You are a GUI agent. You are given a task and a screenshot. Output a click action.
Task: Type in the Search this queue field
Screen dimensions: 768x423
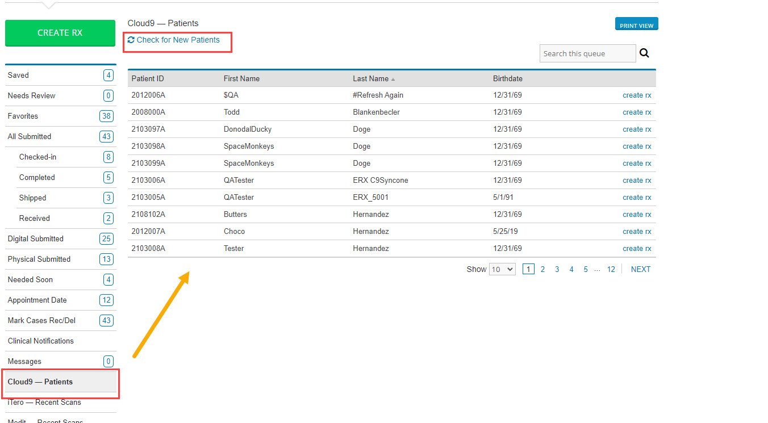tap(587, 53)
